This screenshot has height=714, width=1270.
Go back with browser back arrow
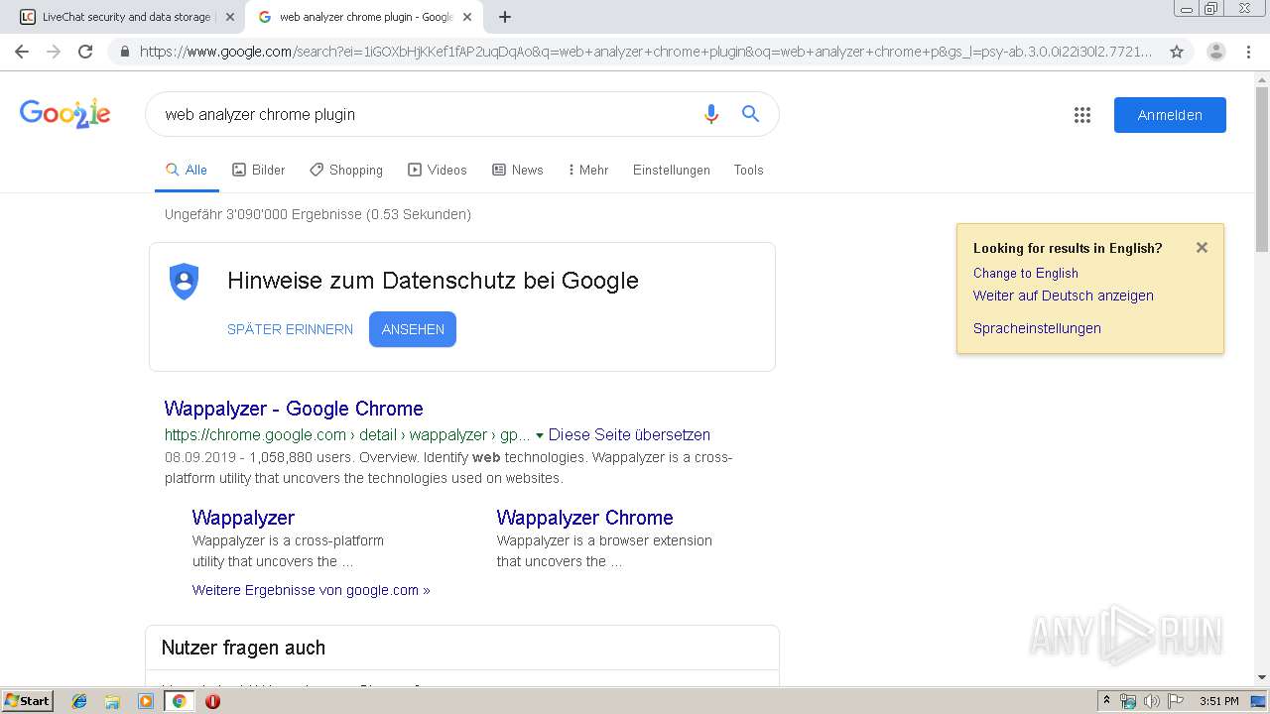[22, 52]
